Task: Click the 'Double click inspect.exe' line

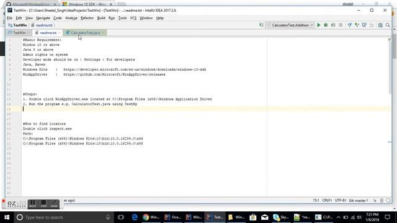Action: coord(47,129)
